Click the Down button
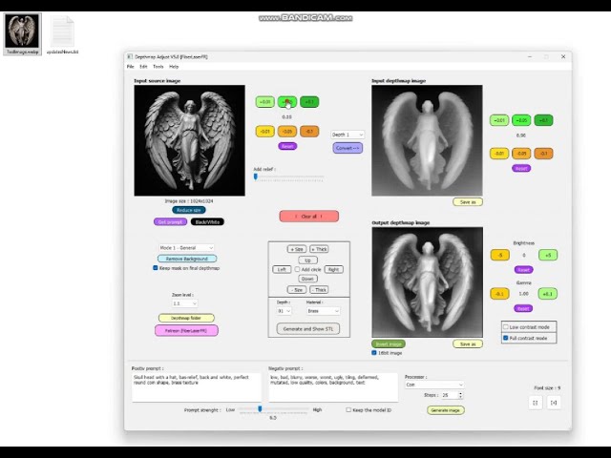 307,279
